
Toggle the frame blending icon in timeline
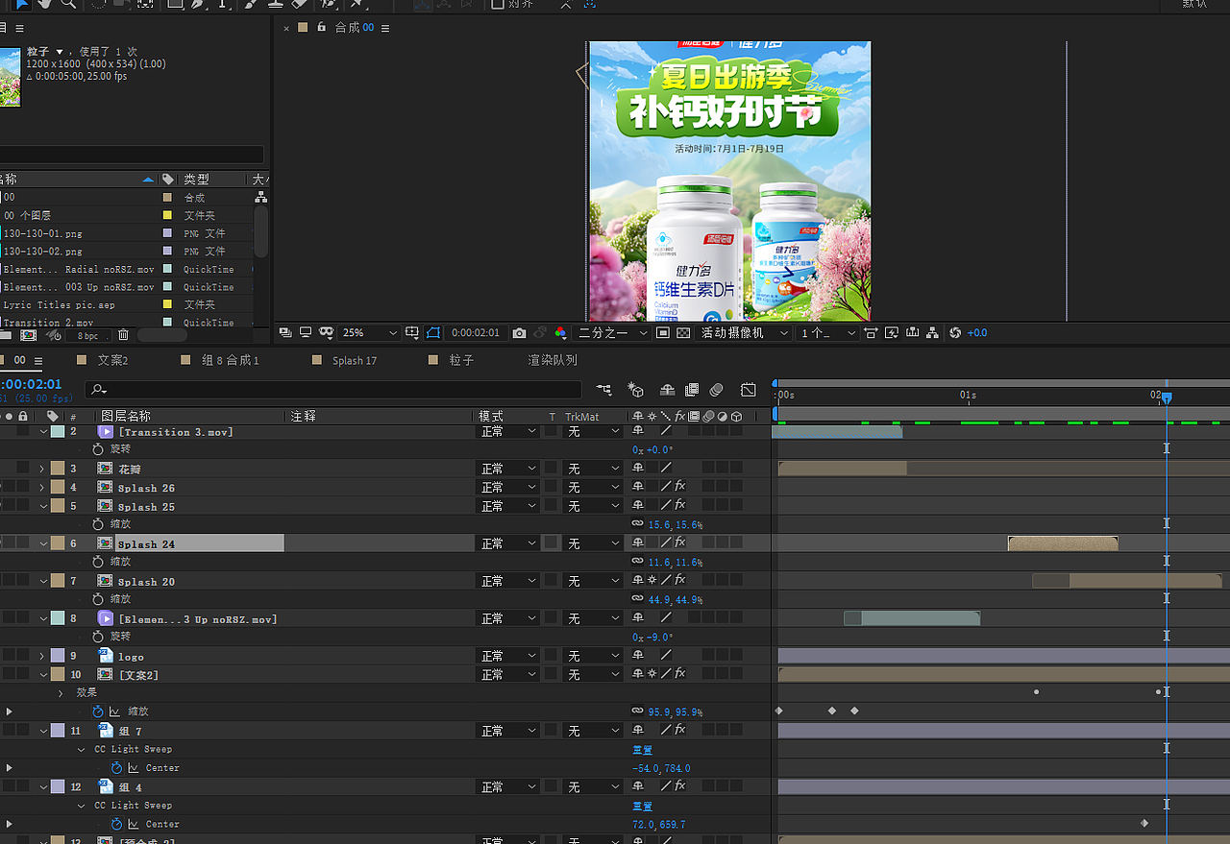692,390
